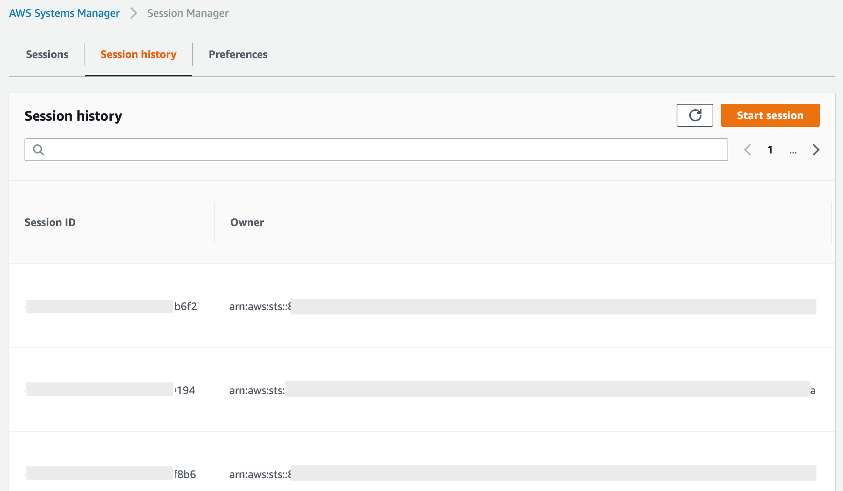Switch to the Preferences tab

pyautogui.click(x=238, y=55)
